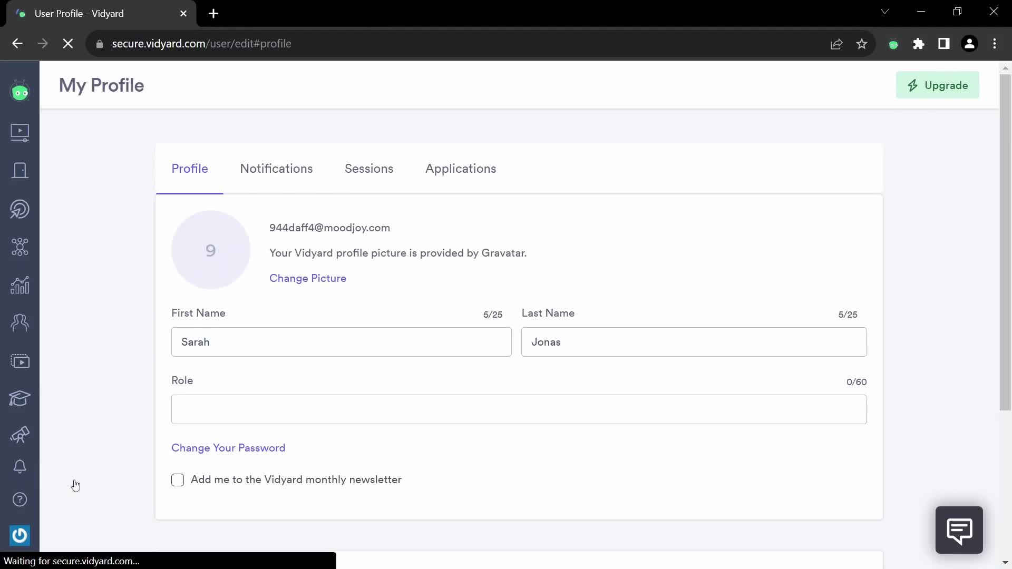Click Change Your Password link
Screen dimensions: 1012x569
pyautogui.click(x=228, y=447)
